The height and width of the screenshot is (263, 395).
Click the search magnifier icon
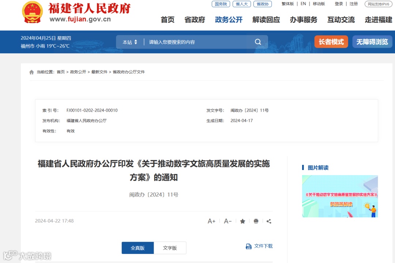point(258,42)
